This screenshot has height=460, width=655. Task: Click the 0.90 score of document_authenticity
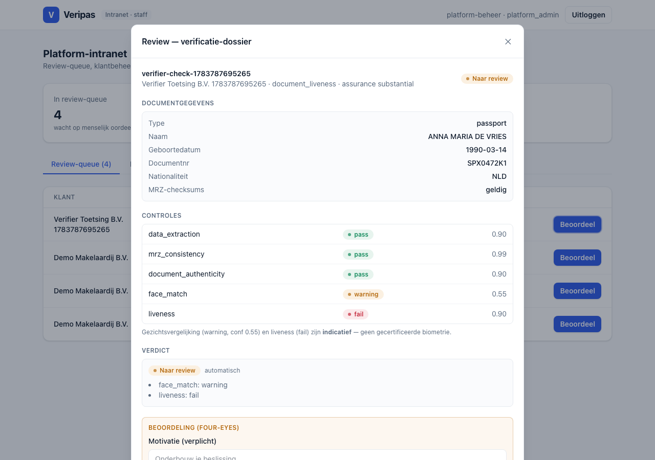499,274
